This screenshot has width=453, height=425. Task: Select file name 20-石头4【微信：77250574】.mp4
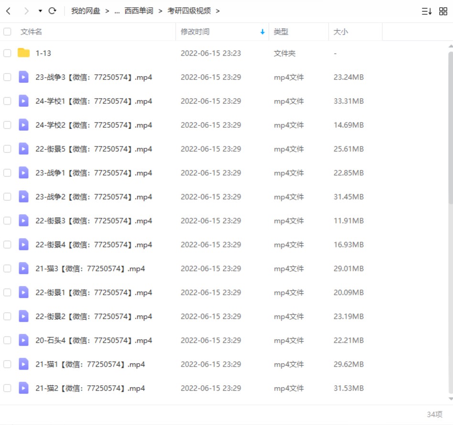coord(94,340)
